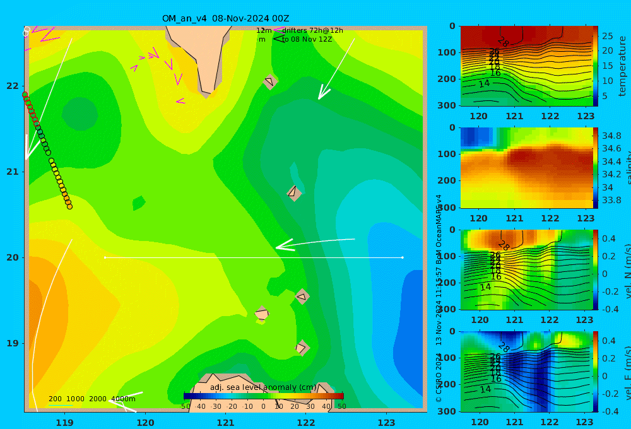631x429 pixels.
Task: Click depth label 300 on the temperature panel
Action: pyautogui.click(x=447, y=105)
